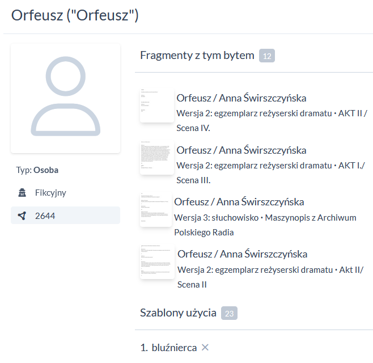Remove the bluźnierca template with the X
The height and width of the screenshot is (363, 373).
205,347
